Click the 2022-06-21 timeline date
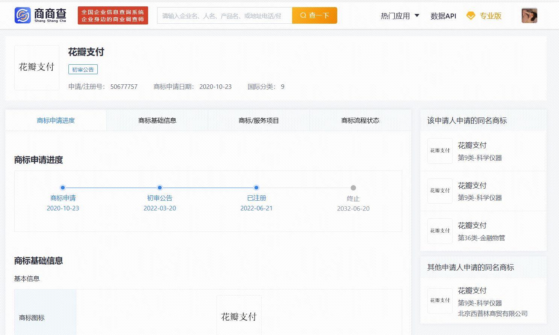559x335 pixels. [256, 209]
